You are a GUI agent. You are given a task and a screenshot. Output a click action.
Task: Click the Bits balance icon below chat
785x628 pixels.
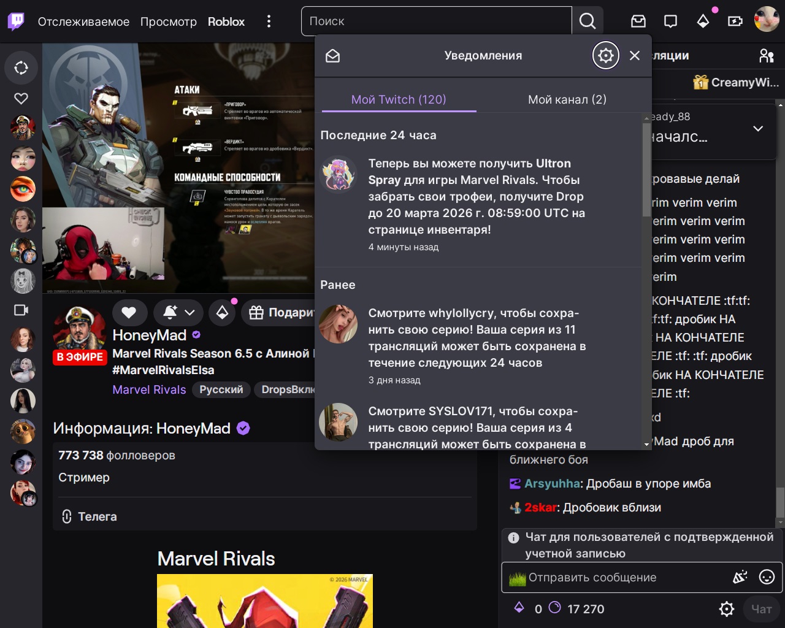click(519, 607)
